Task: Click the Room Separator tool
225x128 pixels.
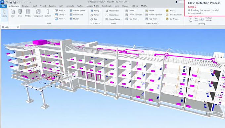Action: 154,15
